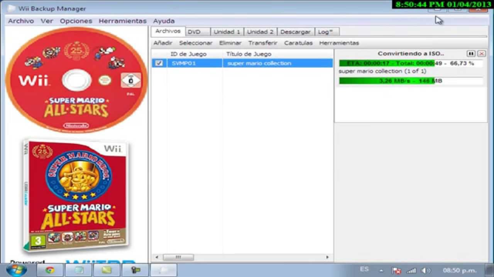Open the Windows Start menu
This screenshot has width=494, height=277.
[x=17, y=270]
